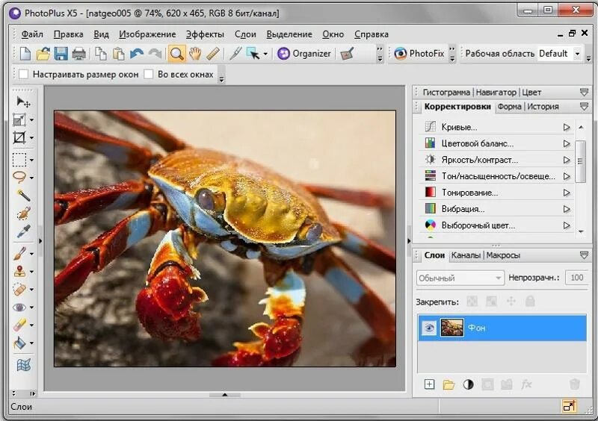Viewport: 598px width, 421px height.
Task: Open the blend mode Обычный dropdown
Action: pos(460,278)
